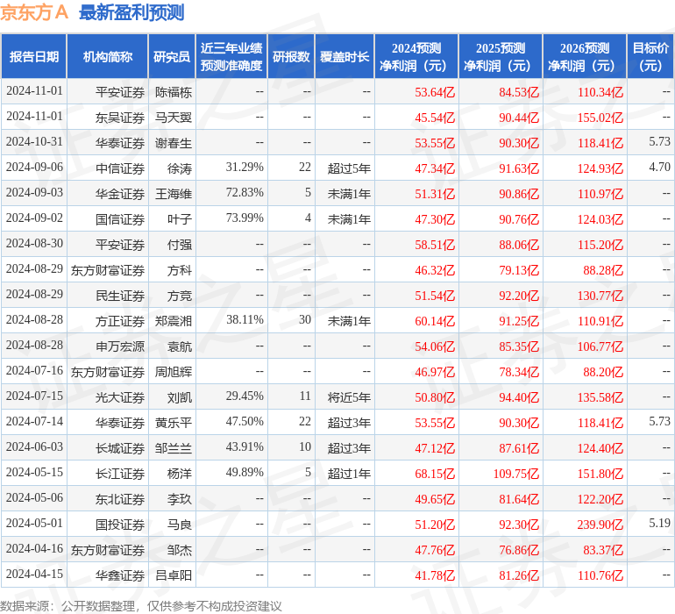
Task: Click the 研报数 column header
Action: [x=291, y=56]
